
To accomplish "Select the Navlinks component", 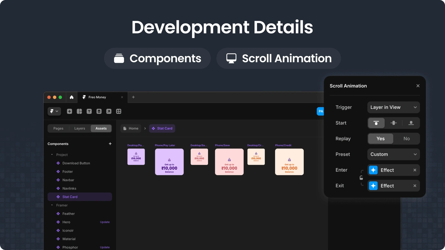I will click(x=80, y=188).
